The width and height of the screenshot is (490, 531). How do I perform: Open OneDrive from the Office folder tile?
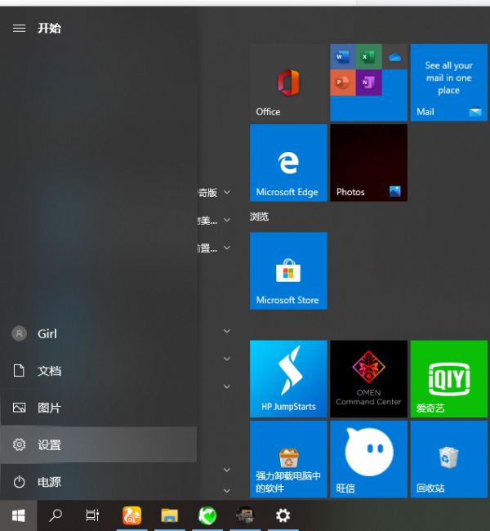(395, 57)
